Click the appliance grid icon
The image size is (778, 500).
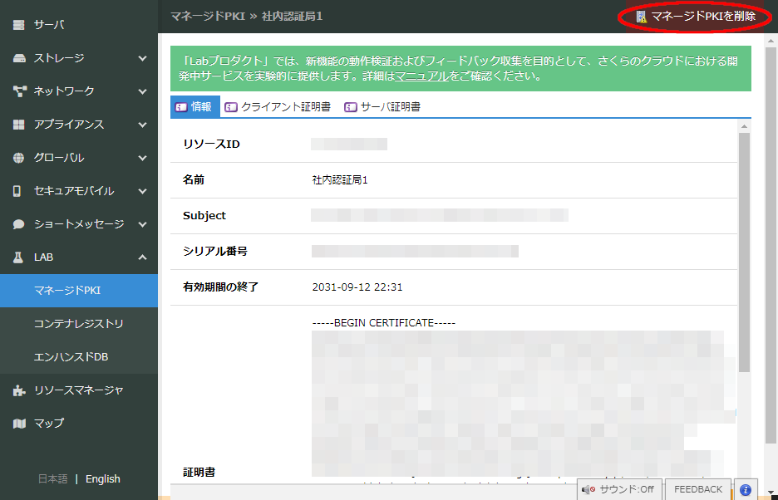18,125
